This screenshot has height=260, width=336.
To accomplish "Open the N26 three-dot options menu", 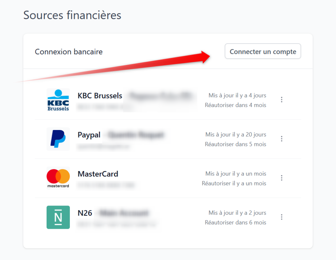I will [x=282, y=217].
